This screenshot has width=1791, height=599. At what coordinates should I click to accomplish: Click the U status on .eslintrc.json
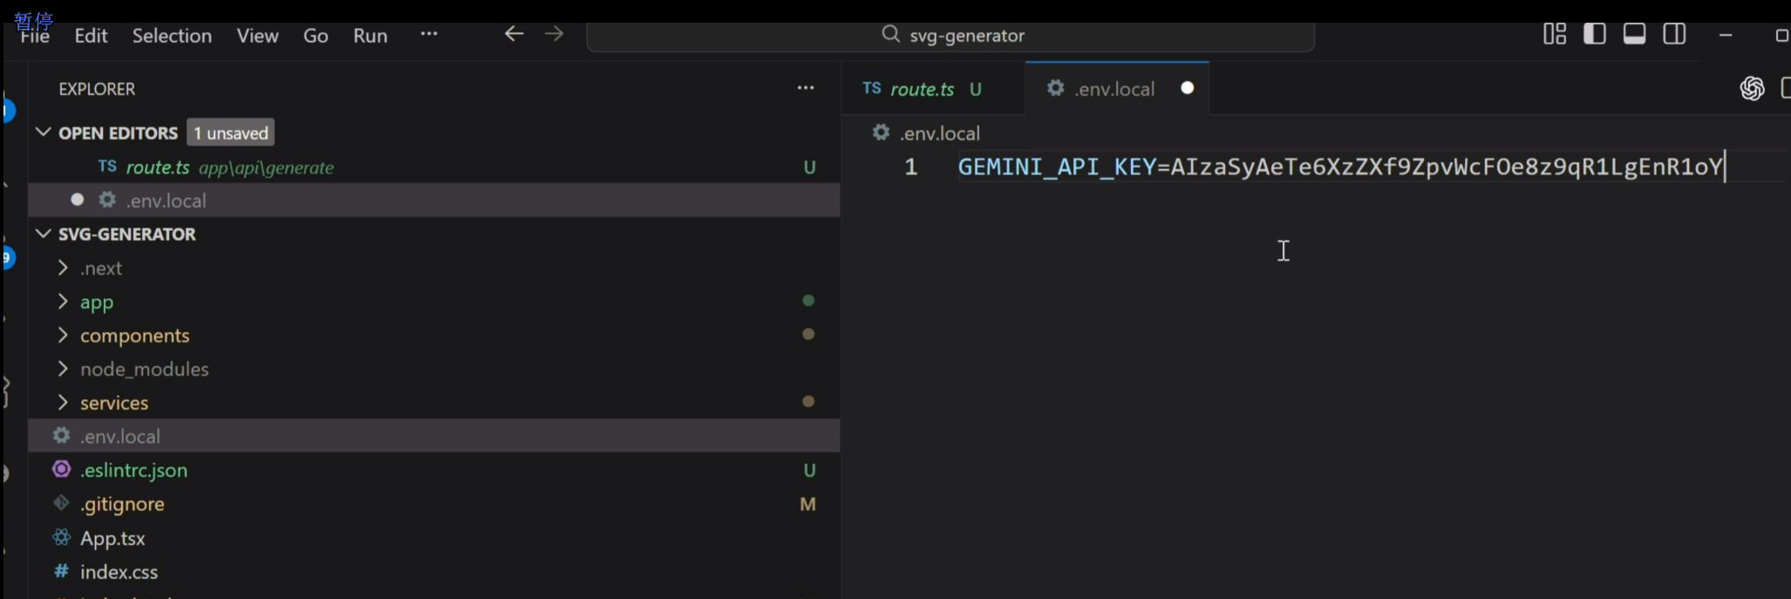tap(809, 471)
